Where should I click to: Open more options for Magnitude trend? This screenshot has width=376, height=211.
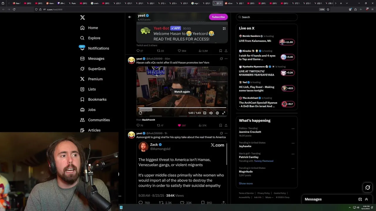tap(293, 169)
